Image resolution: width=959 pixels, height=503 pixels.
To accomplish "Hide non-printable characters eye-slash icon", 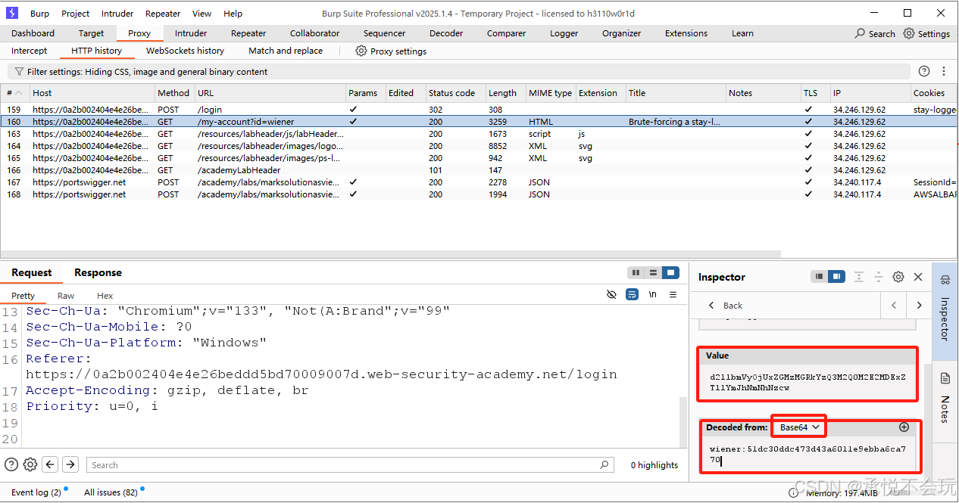I will click(x=612, y=295).
